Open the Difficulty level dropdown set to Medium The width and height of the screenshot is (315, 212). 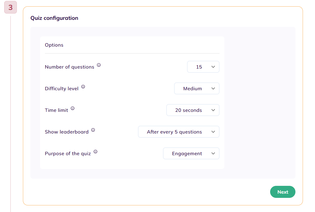(x=197, y=88)
